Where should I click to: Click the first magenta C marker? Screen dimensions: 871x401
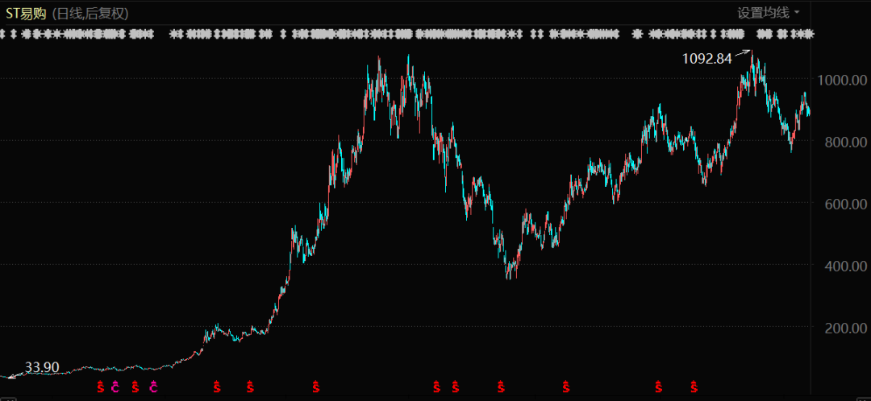point(115,387)
